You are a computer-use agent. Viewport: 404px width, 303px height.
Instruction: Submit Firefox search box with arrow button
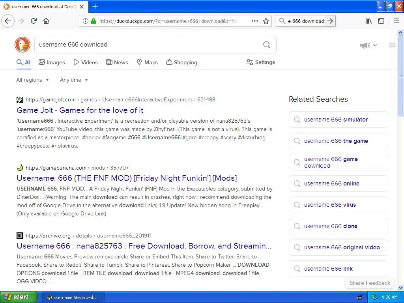point(330,21)
